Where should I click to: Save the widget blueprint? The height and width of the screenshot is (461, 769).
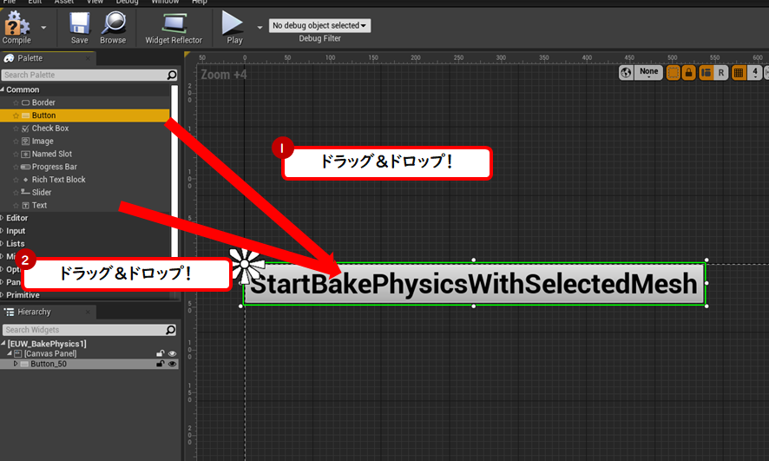(79, 28)
